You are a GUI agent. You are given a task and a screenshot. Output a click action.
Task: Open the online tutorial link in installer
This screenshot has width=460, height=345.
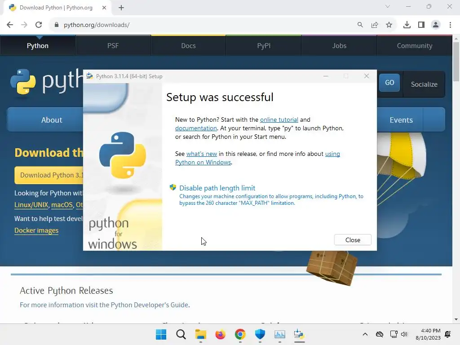tap(279, 119)
